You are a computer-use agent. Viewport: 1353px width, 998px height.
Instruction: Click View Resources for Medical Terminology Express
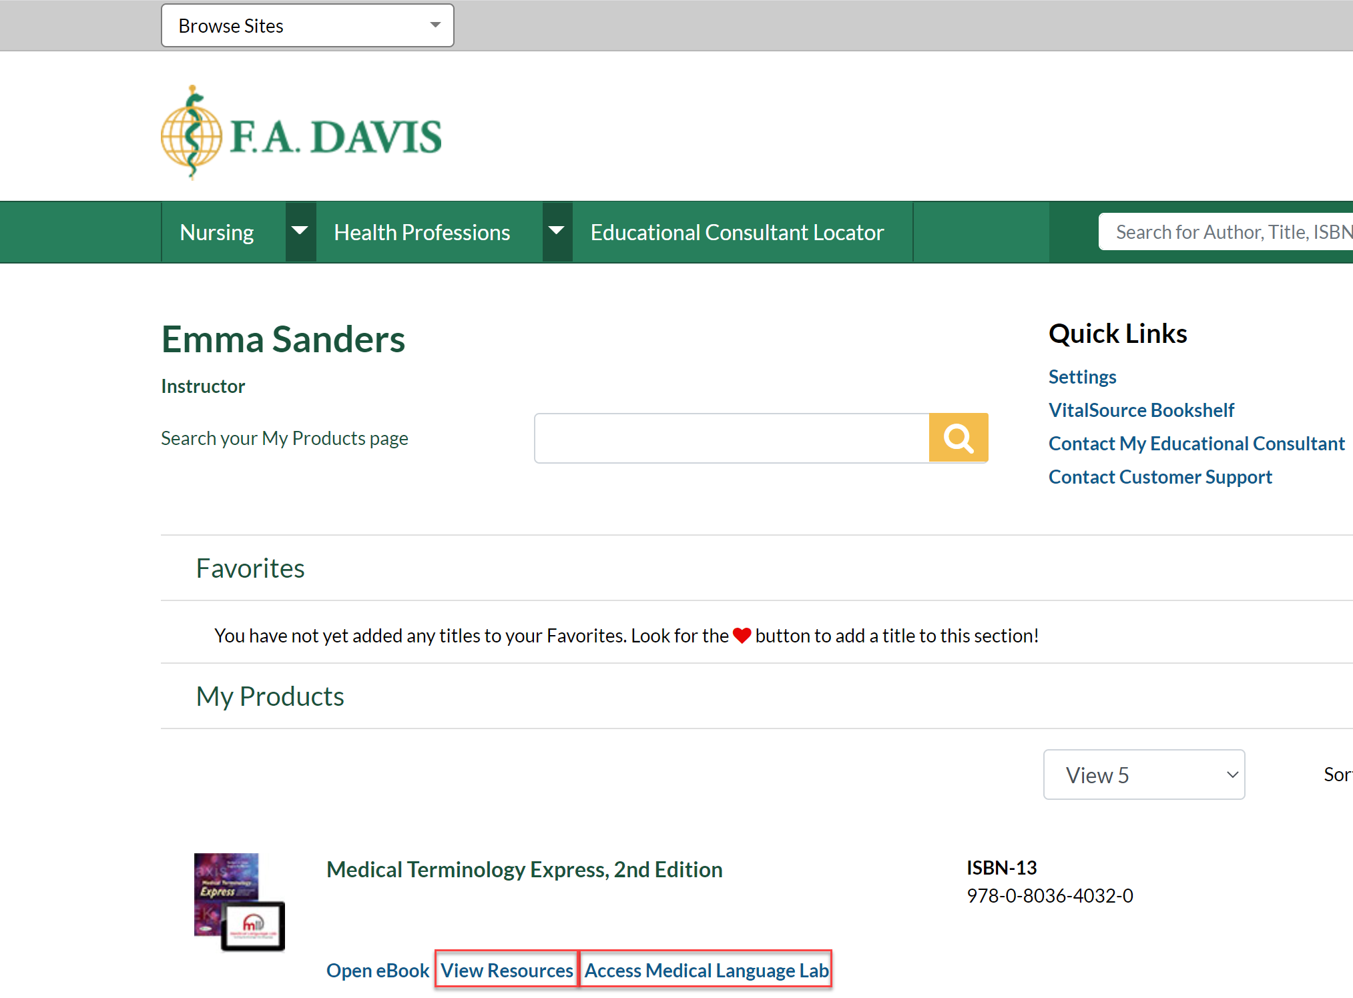coord(505,970)
